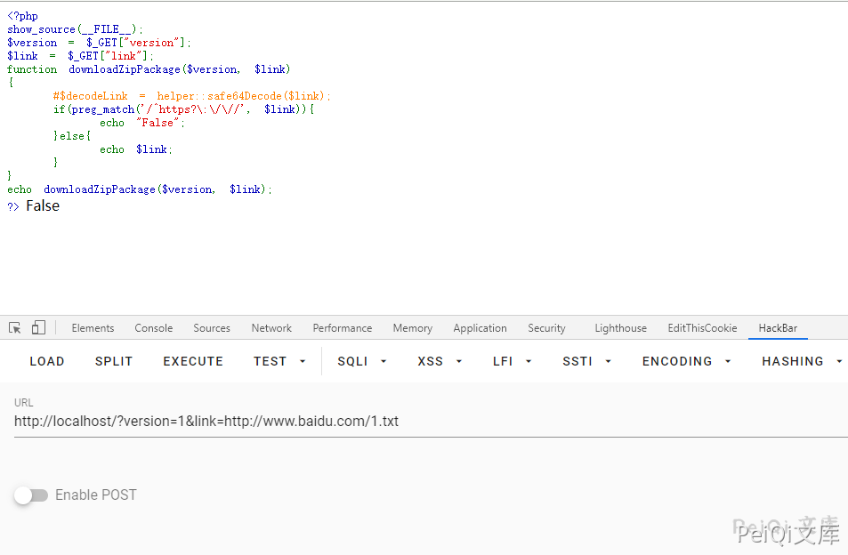
Task: Switch to the Elements tab
Action: (x=93, y=328)
